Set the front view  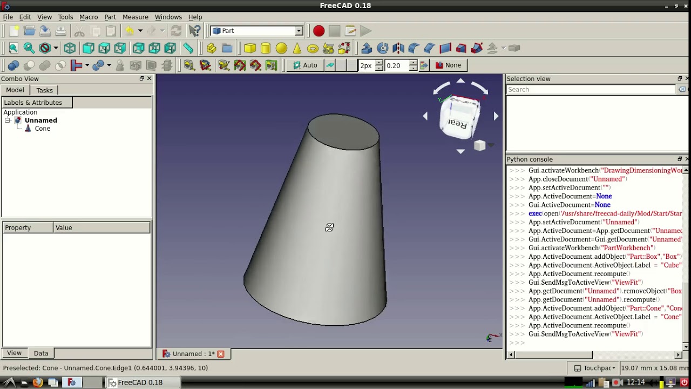(x=89, y=48)
